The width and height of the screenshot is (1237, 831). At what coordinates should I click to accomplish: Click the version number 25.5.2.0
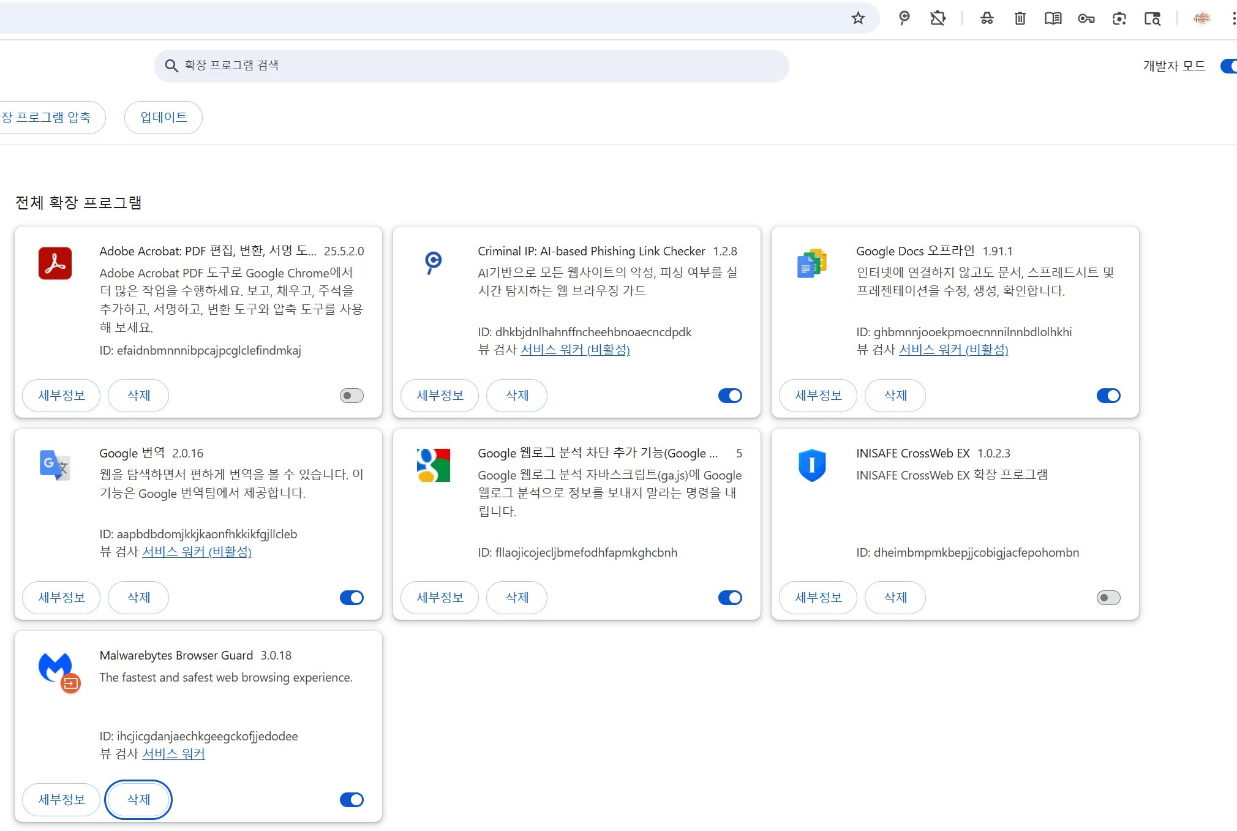(x=344, y=251)
